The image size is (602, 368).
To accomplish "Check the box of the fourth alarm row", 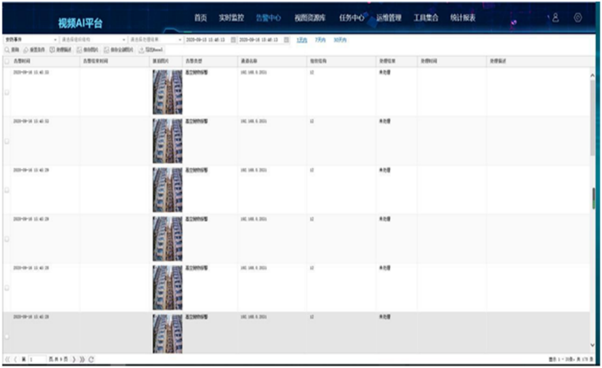I will [x=7, y=239].
